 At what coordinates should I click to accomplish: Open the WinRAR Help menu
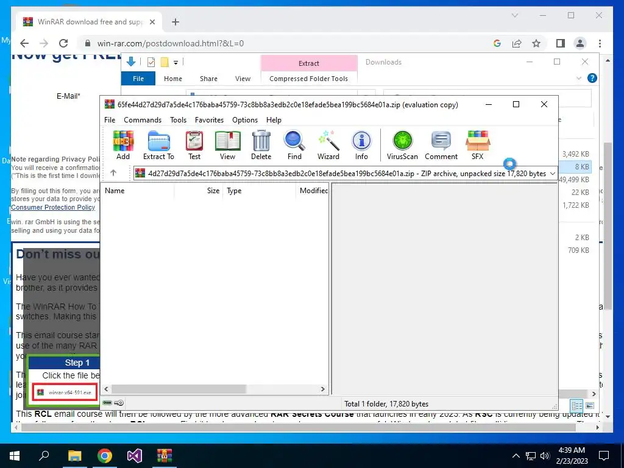(274, 120)
